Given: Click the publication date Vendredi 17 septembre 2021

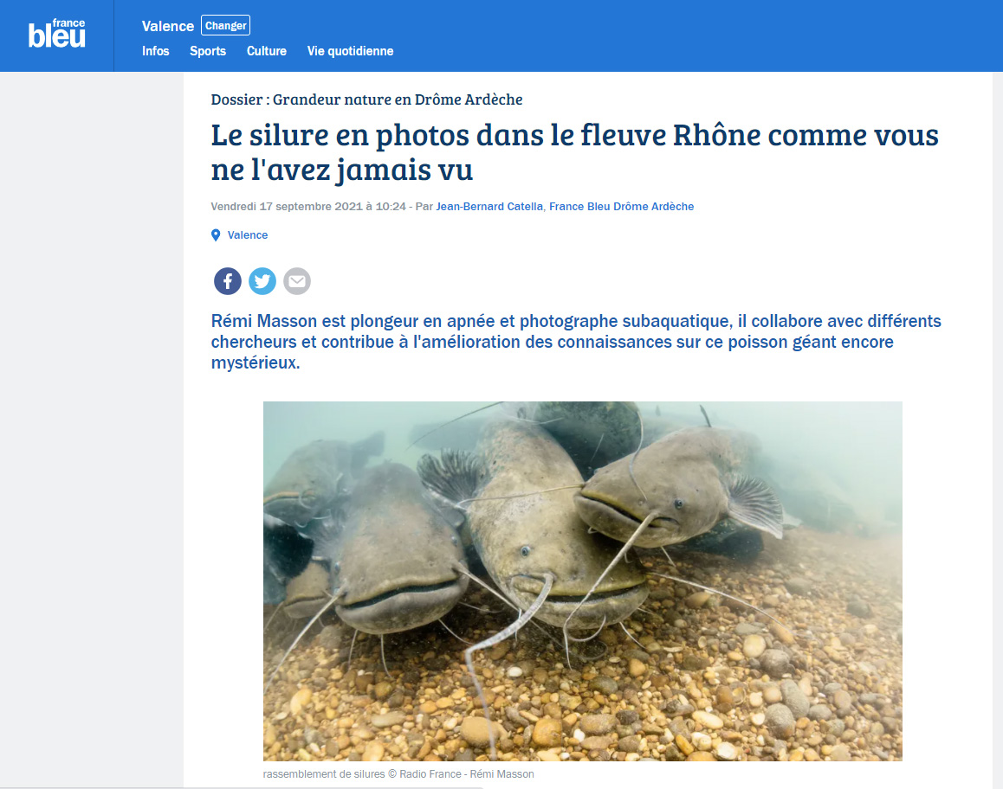Looking at the screenshot, I should click(x=308, y=207).
